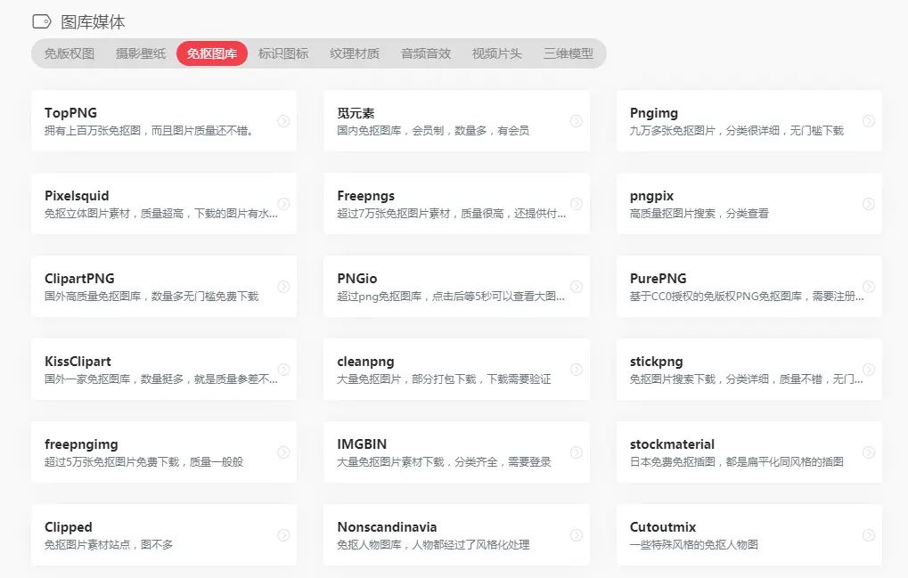The width and height of the screenshot is (908, 578).
Task: Expand the PNGio card via its chevron
Action: pos(576,286)
